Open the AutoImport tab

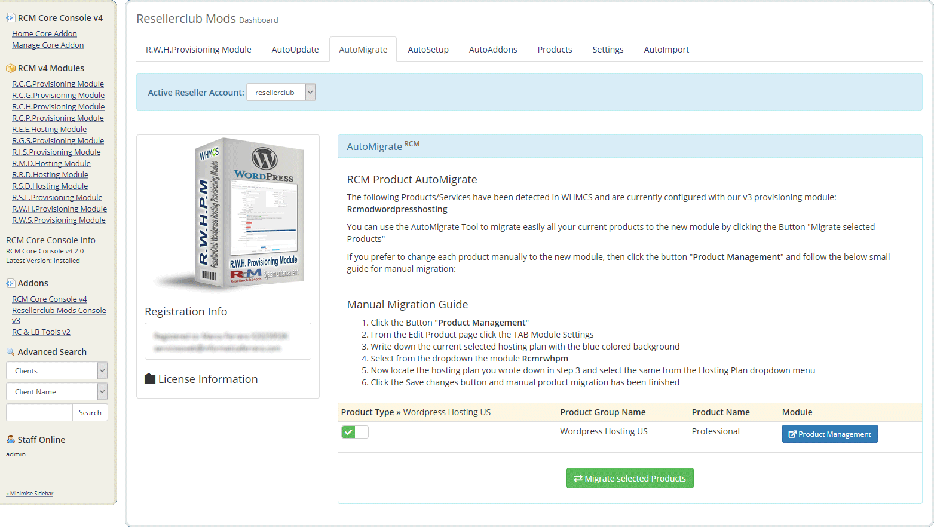click(x=666, y=50)
